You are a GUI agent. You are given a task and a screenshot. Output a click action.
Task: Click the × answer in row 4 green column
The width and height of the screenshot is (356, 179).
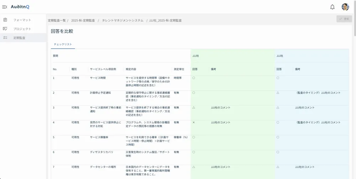coord(194,122)
